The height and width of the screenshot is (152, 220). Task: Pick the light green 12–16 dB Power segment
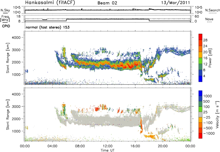pos(200,61)
